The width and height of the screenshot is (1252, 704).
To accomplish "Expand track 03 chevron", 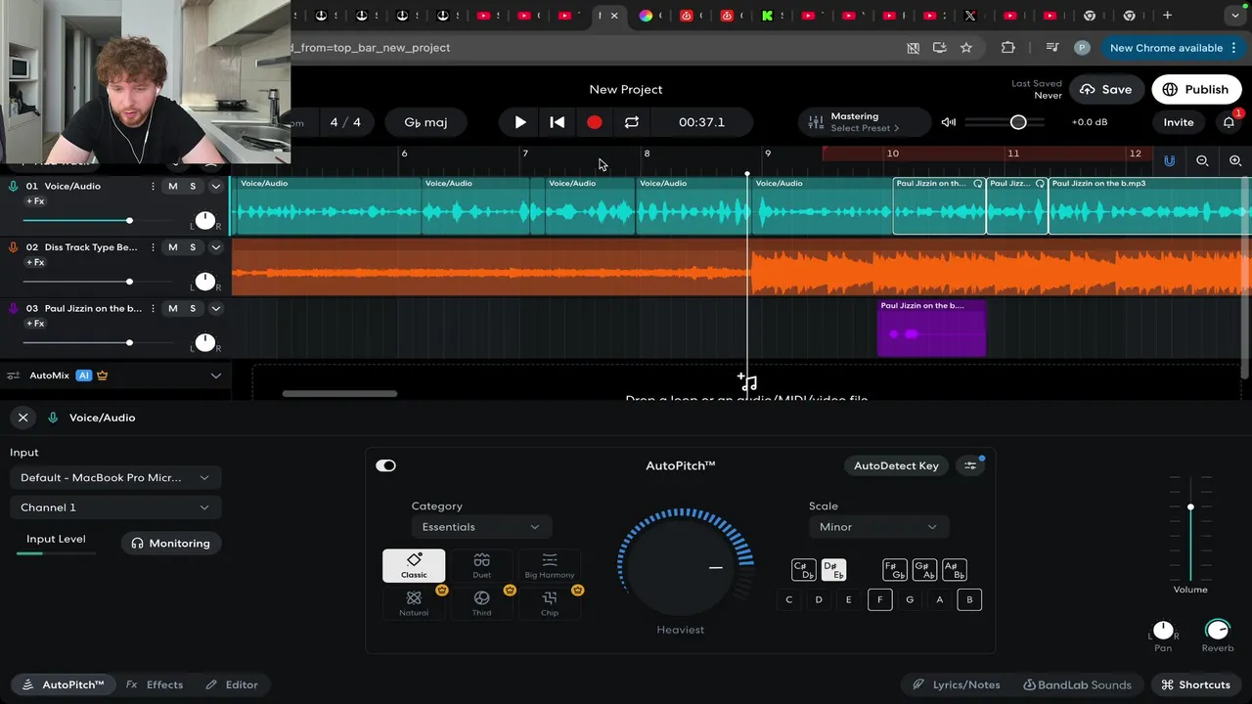I will click(216, 308).
